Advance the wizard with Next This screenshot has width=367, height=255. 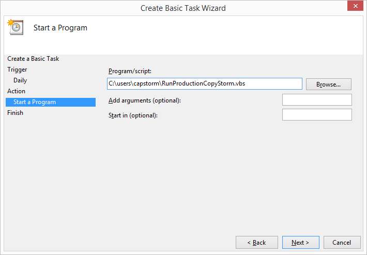[x=300, y=243]
